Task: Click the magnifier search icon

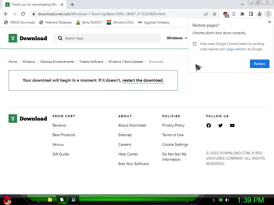Action: [x=60, y=38]
